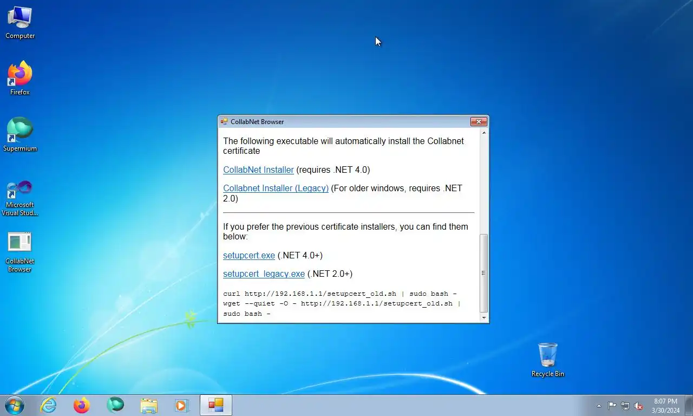Download setupcert_legacy.exe via its link

coord(264,274)
